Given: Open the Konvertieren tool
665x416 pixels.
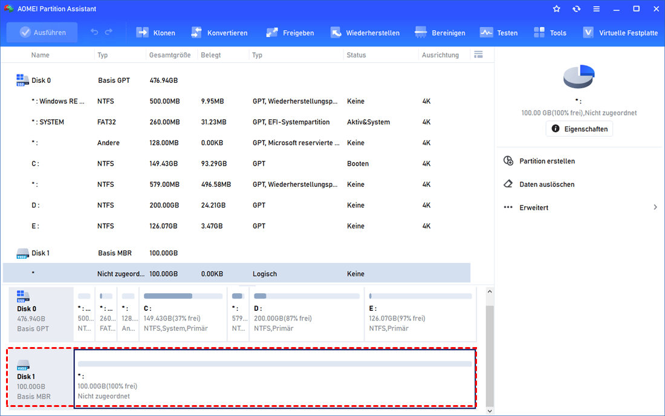Looking at the screenshot, I should pyautogui.click(x=196, y=33).
